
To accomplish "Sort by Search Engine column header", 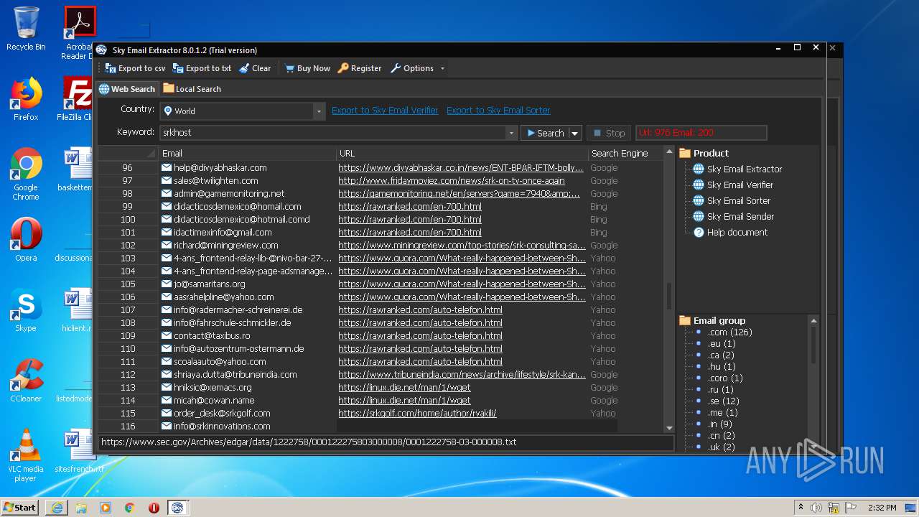I will [620, 153].
